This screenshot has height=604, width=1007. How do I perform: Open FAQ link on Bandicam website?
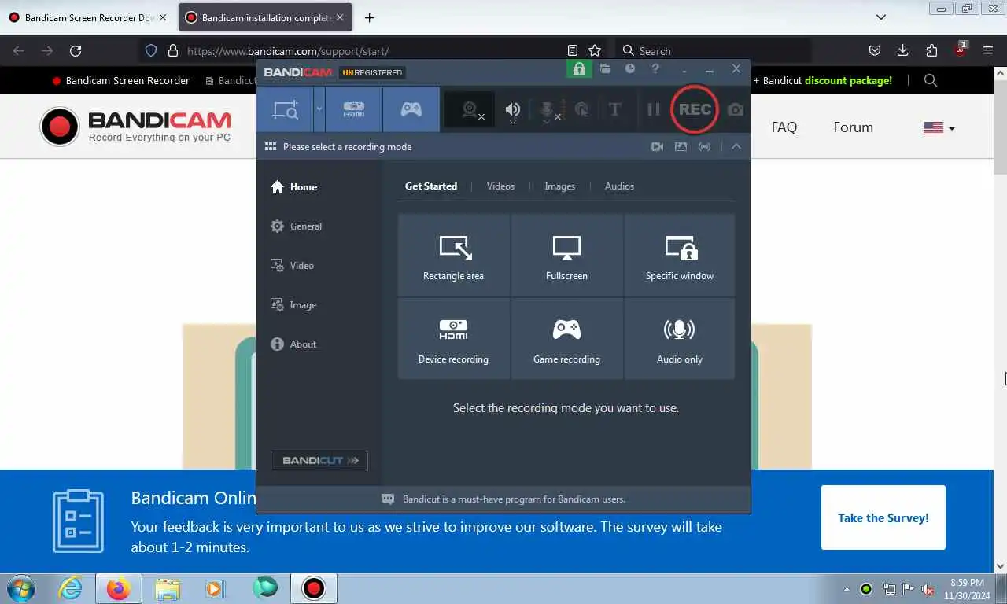tap(784, 127)
